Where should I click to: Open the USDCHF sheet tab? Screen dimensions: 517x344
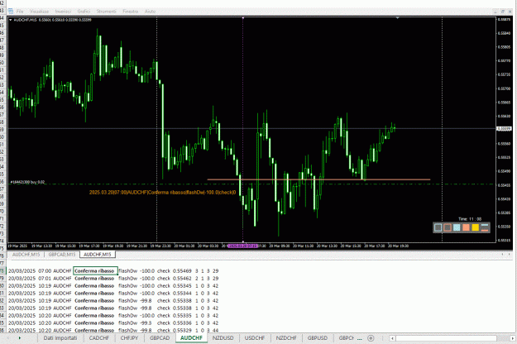(x=255, y=338)
